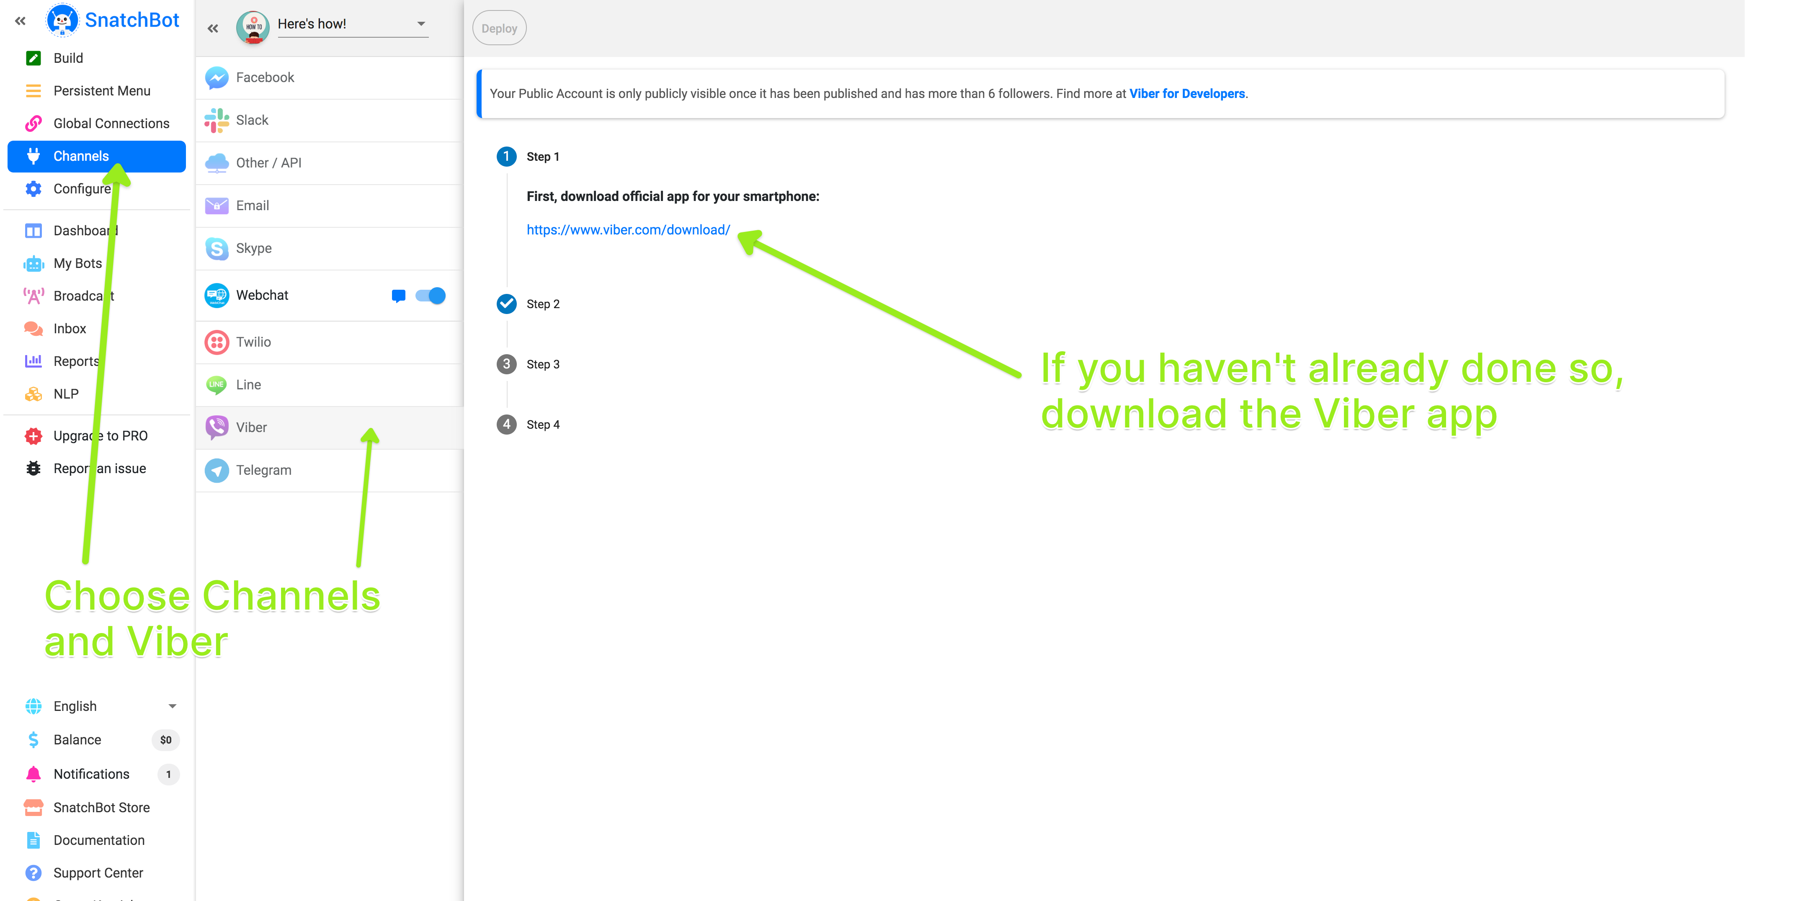Disable the Webchat channel toggle
Image resolution: width=1805 pixels, height=901 pixels.
[x=430, y=296]
